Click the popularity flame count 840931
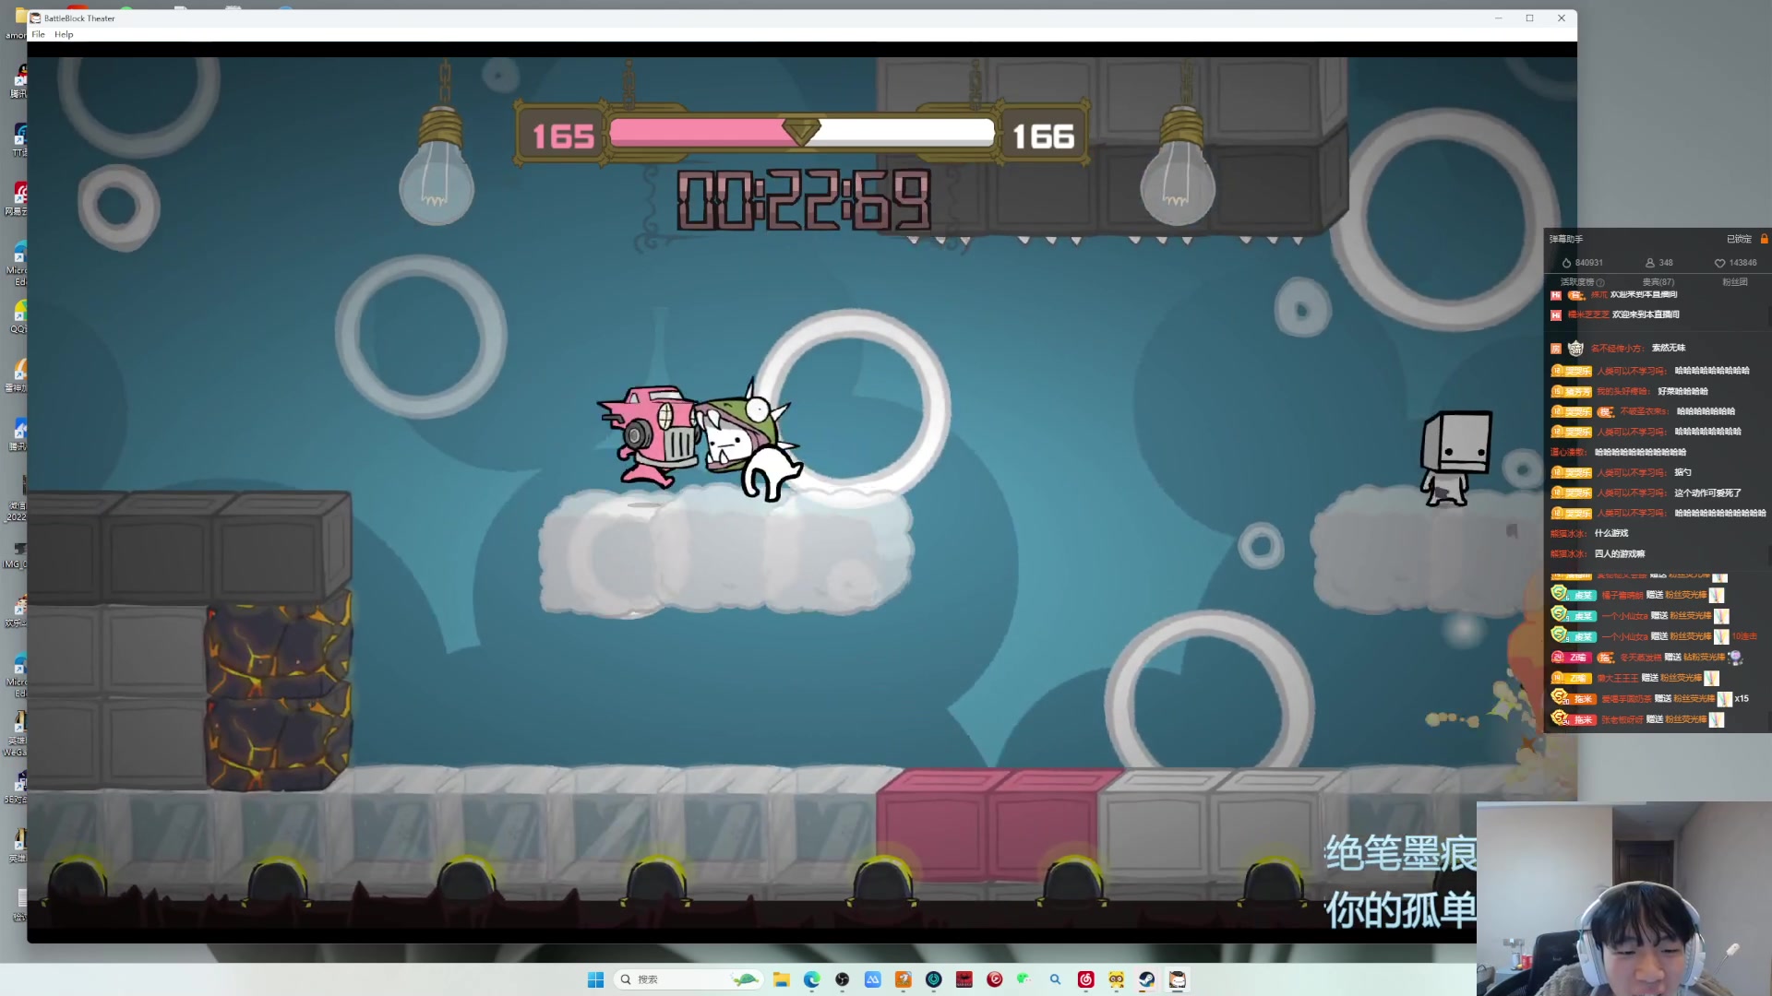Screen dimensions: 1772x996 click(1582, 263)
